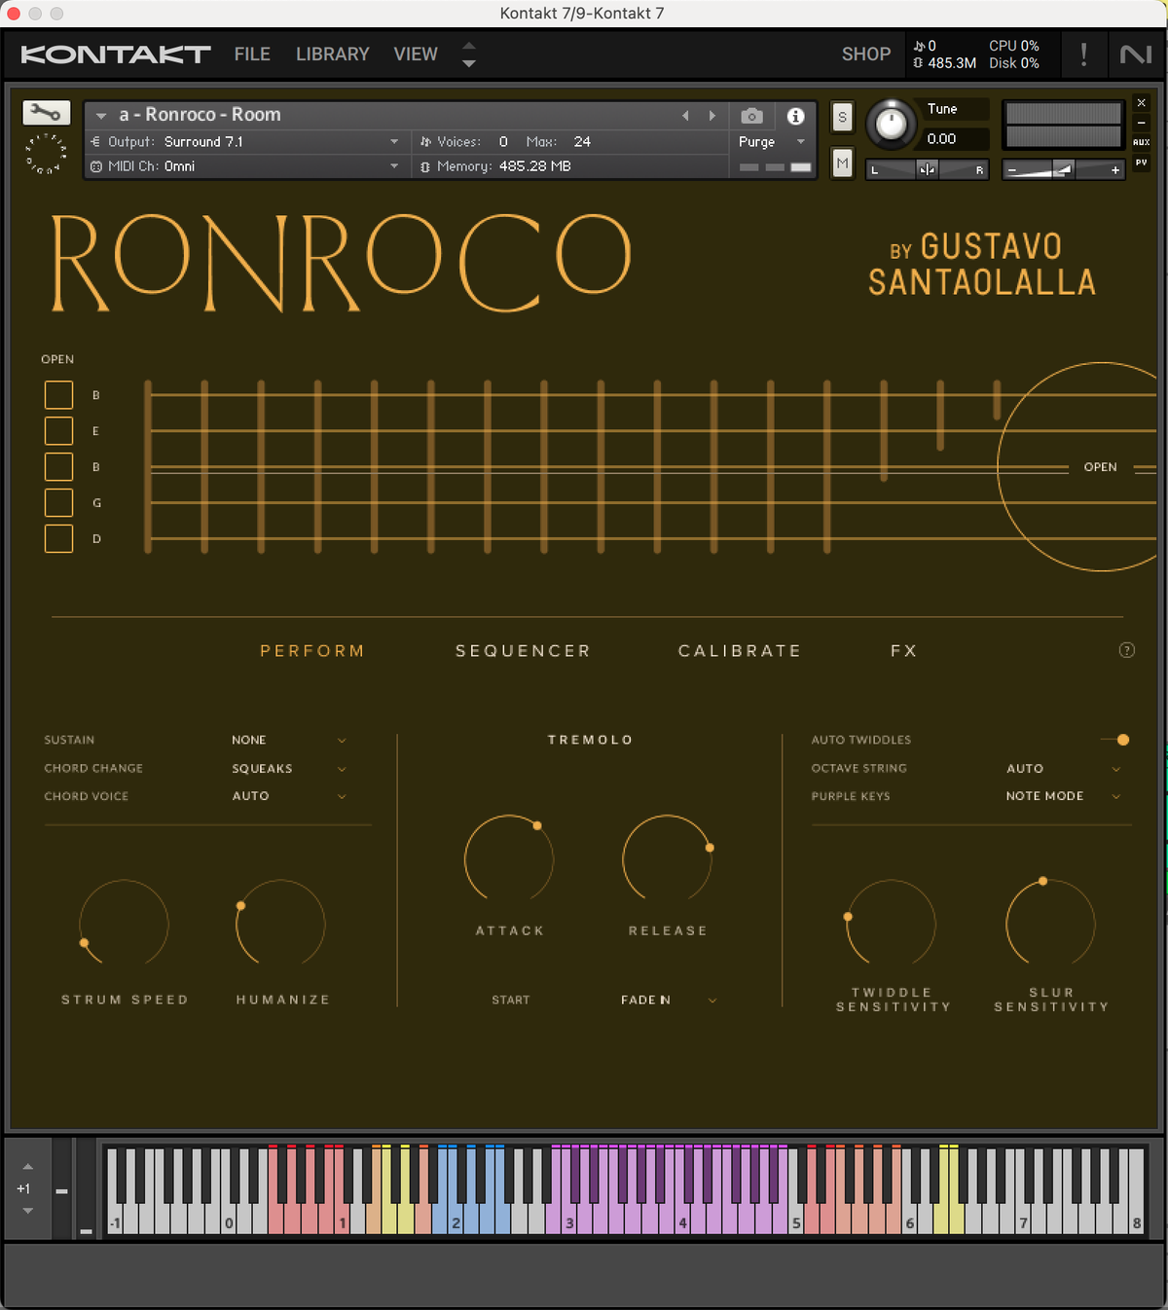This screenshot has height=1310, width=1168.
Task: Click the Tune knob
Action: tap(891, 124)
